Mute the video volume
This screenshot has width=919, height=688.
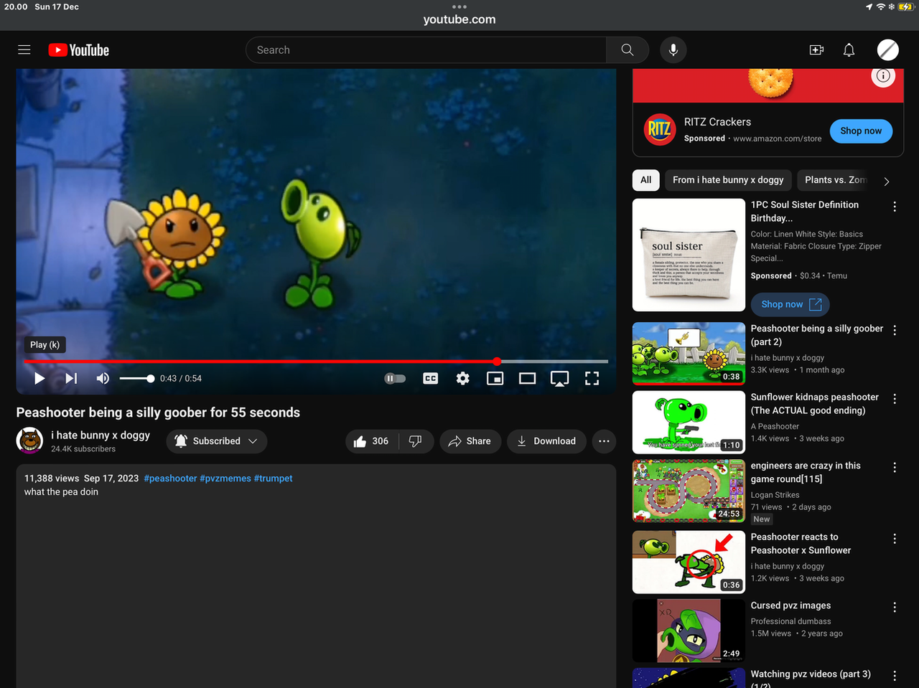[103, 378]
